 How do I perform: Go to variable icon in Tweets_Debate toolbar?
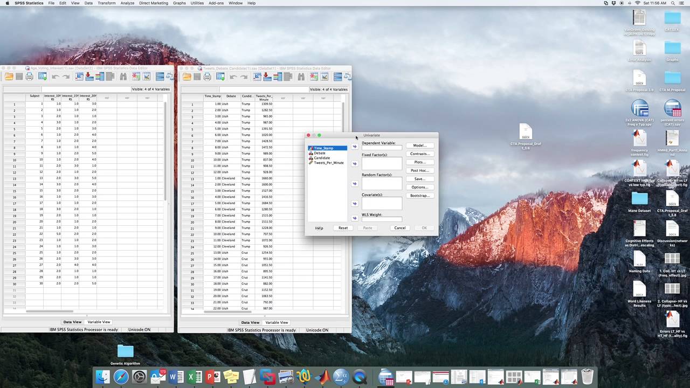coord(267,77)
